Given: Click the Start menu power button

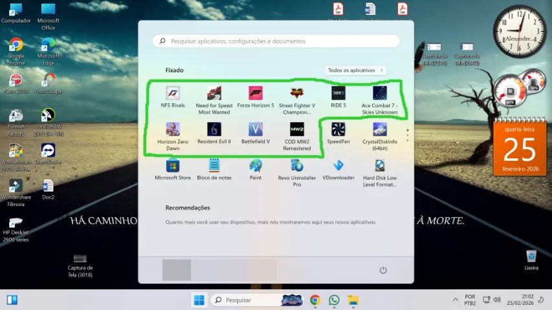Looking at the screenshot, I should 383,270.
